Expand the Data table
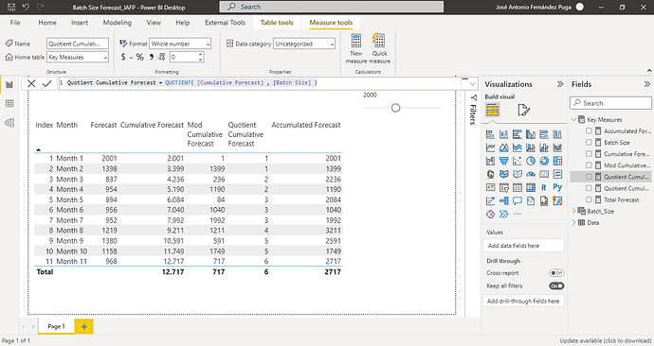Image resolution: width=654 pixels, height=346 pixels. pyautogui.click(x=574, y=223)
